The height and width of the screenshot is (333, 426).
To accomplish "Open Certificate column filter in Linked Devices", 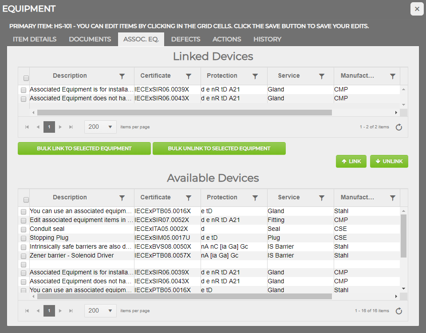I will 189,76.
